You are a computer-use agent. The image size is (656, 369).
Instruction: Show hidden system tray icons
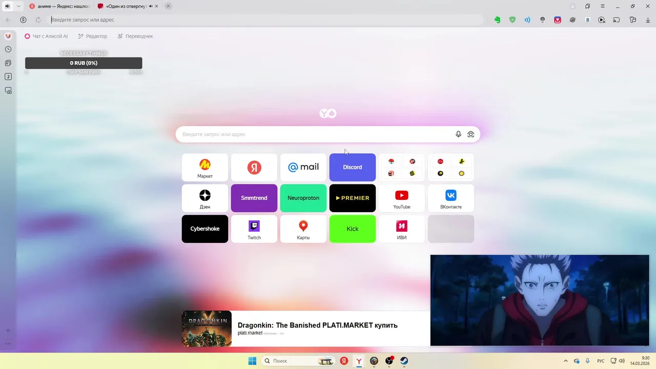(x=566, y=361)
